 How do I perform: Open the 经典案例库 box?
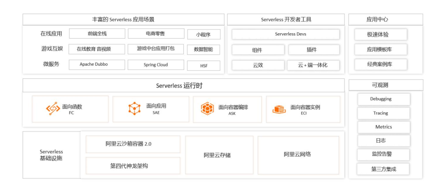click(x=381, y=64)
